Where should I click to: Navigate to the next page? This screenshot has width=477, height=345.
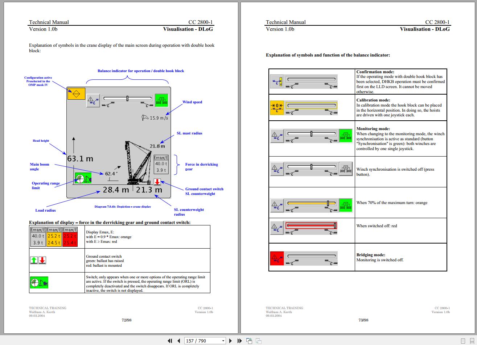[230, 341]
